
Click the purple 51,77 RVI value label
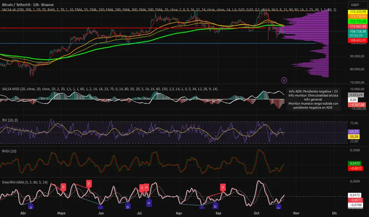click(x=354, y=132)
